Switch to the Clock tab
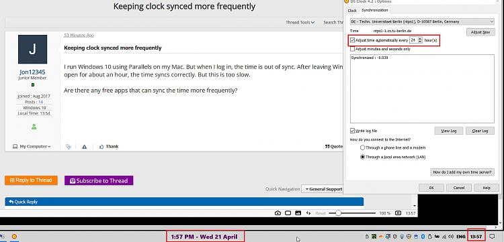 [x=352, y=10]
